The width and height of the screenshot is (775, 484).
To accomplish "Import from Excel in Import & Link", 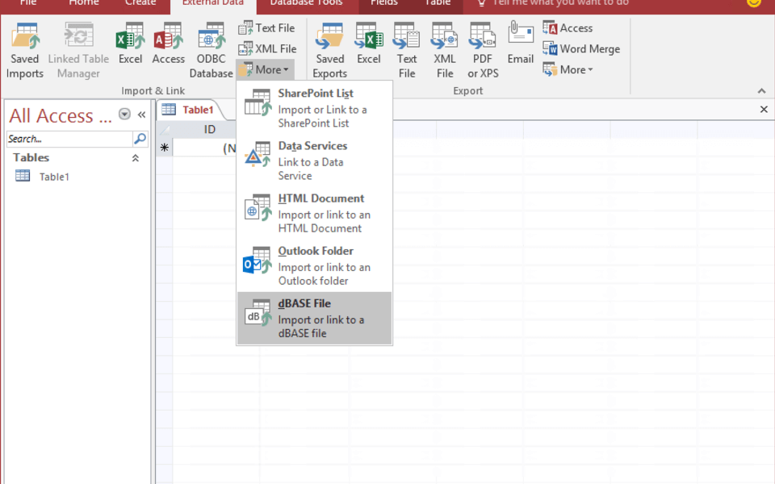I will point(131,44).
